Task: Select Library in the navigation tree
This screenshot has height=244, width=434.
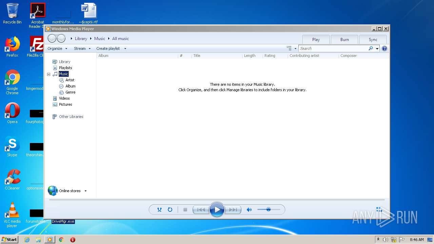Action: [64, 62]
